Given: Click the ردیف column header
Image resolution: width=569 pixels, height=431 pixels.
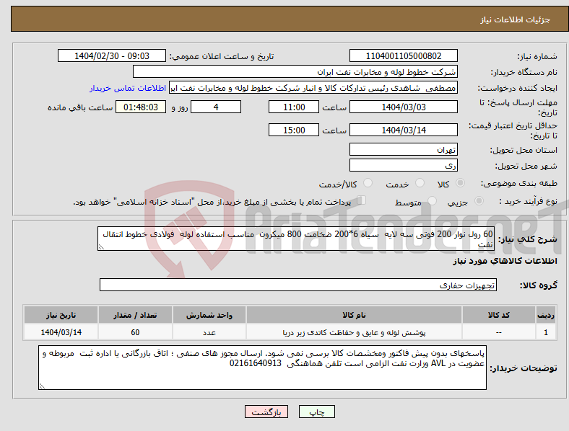Looking at the screenshot, I should coord(546,315).
